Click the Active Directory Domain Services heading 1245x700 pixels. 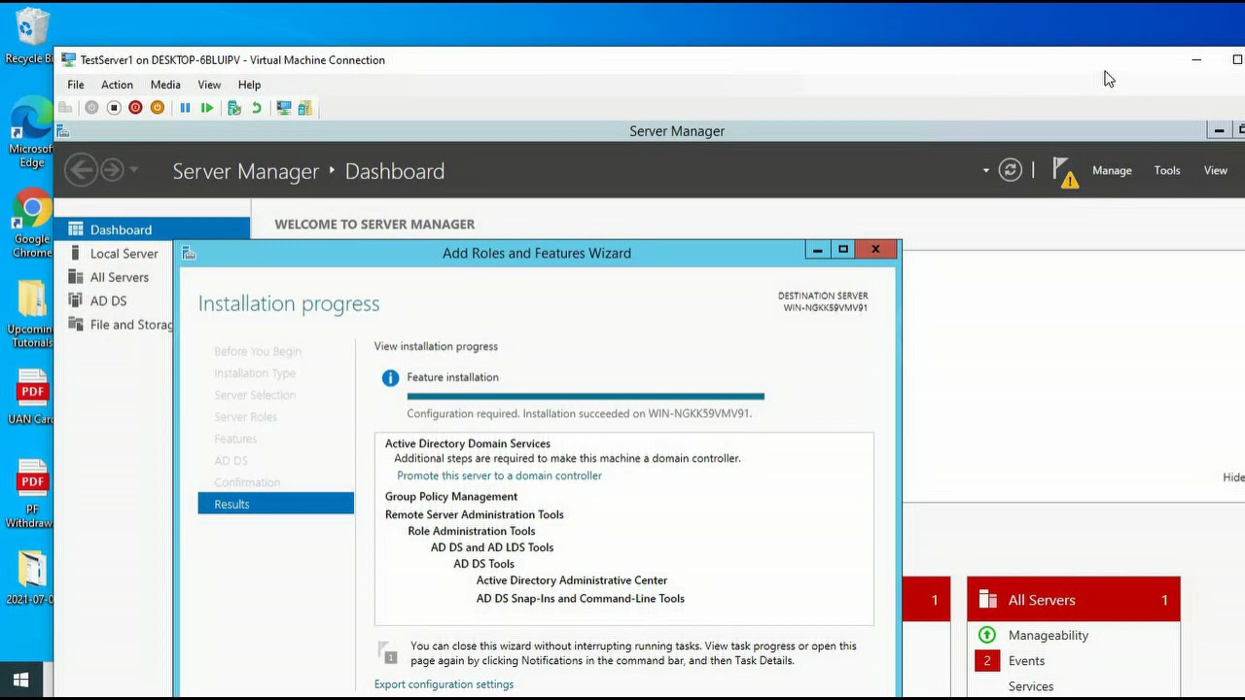click(x=468, y=443)
